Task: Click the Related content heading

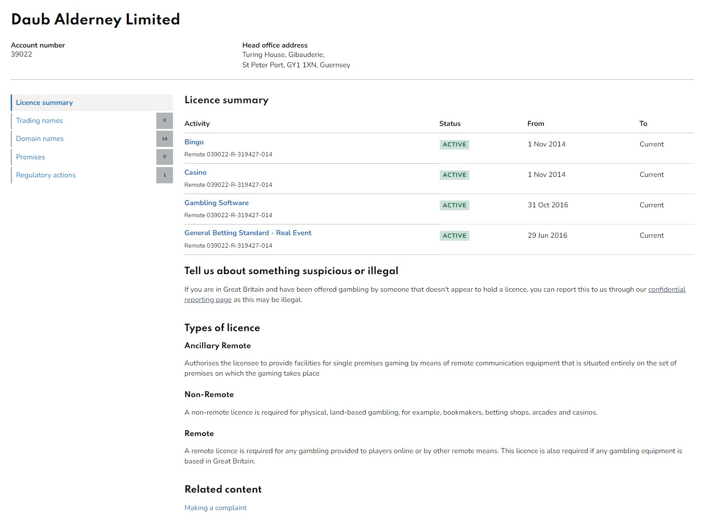Action: click(x=223, y=490)
